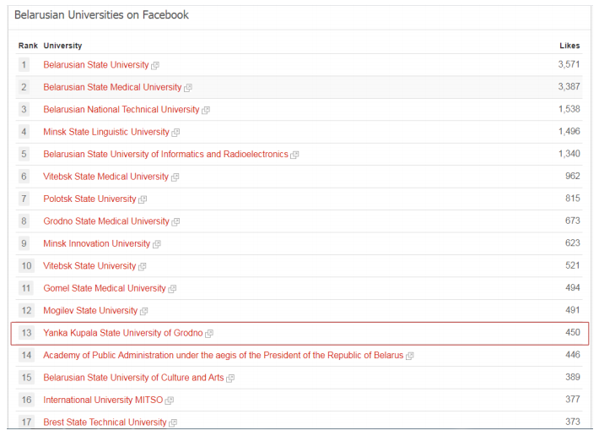
Task: Click external-link icon beside Mogilev State University
Action: pyautogui.click(x=143, y=311)
